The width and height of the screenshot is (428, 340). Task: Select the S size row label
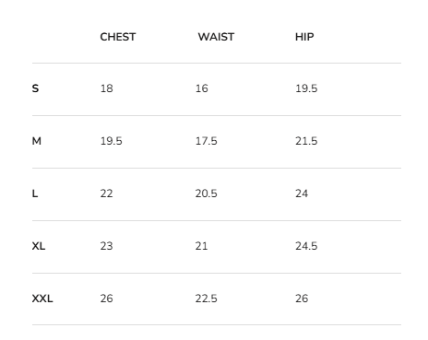35,88
